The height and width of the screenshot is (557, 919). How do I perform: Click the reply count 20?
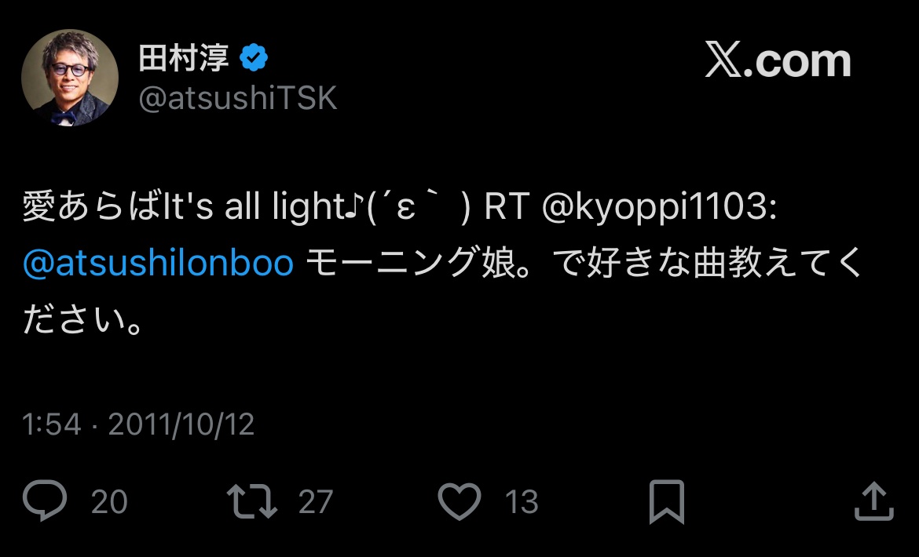(x=109, y=502)
